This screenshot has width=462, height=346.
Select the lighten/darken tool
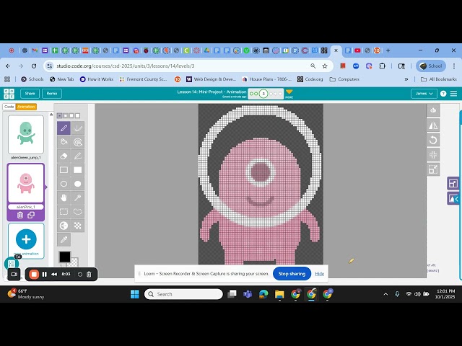coord(64,226)
